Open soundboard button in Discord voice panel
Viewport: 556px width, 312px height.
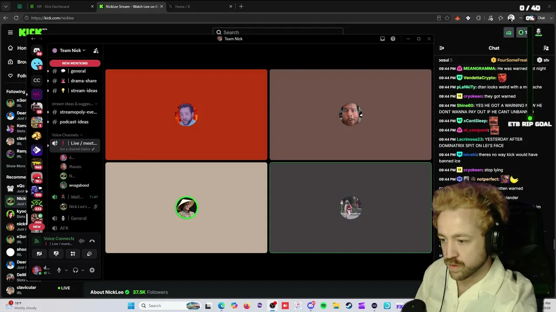pos(89,253)
